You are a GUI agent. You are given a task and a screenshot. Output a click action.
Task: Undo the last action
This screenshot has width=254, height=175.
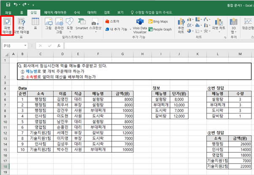tap(16, 5)
